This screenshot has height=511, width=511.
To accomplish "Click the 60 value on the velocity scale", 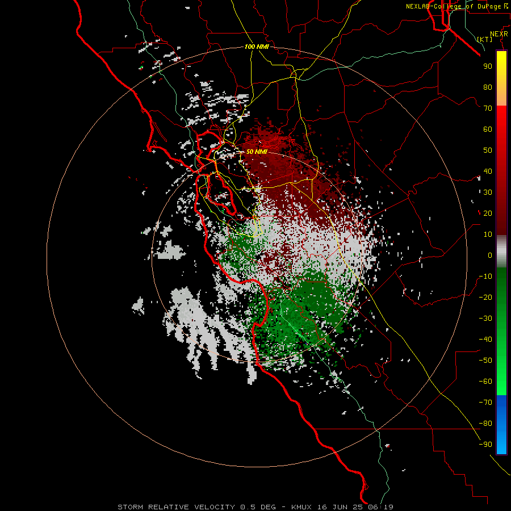I will [x=488, y=129].
